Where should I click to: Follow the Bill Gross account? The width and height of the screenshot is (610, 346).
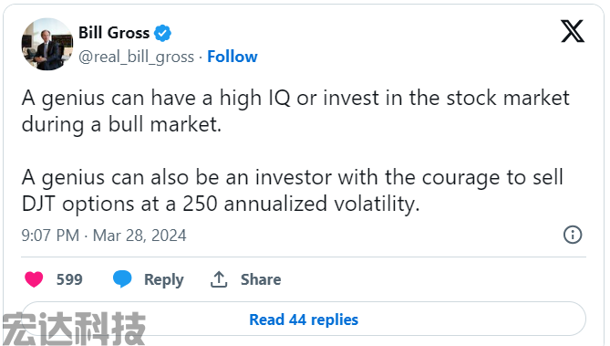[x=233, y=57]
